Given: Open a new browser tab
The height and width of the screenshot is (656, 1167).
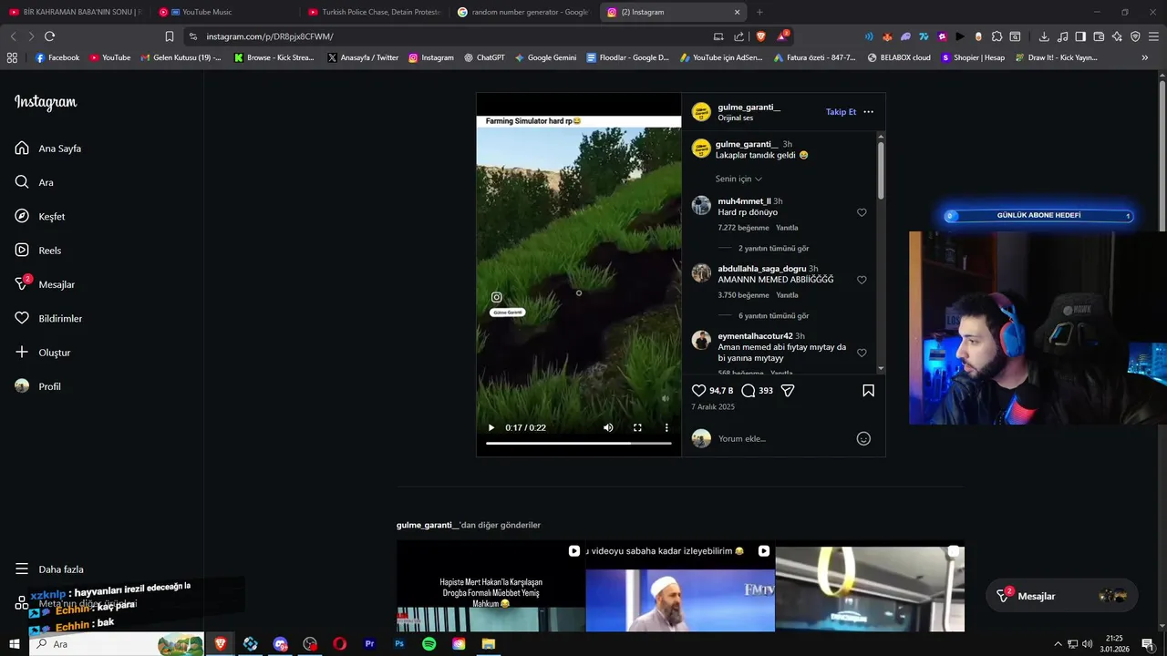Looking at the screenshot, I should pos(759,12).
